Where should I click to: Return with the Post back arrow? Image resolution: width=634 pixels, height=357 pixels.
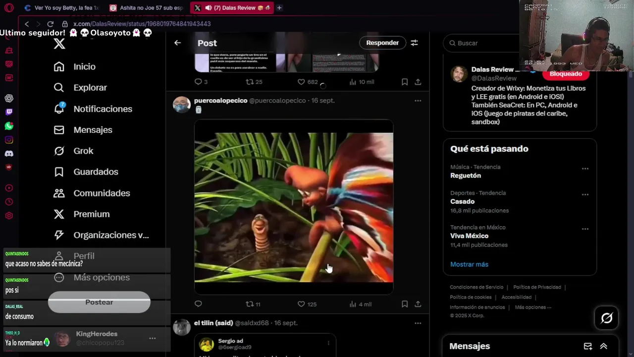177,43
